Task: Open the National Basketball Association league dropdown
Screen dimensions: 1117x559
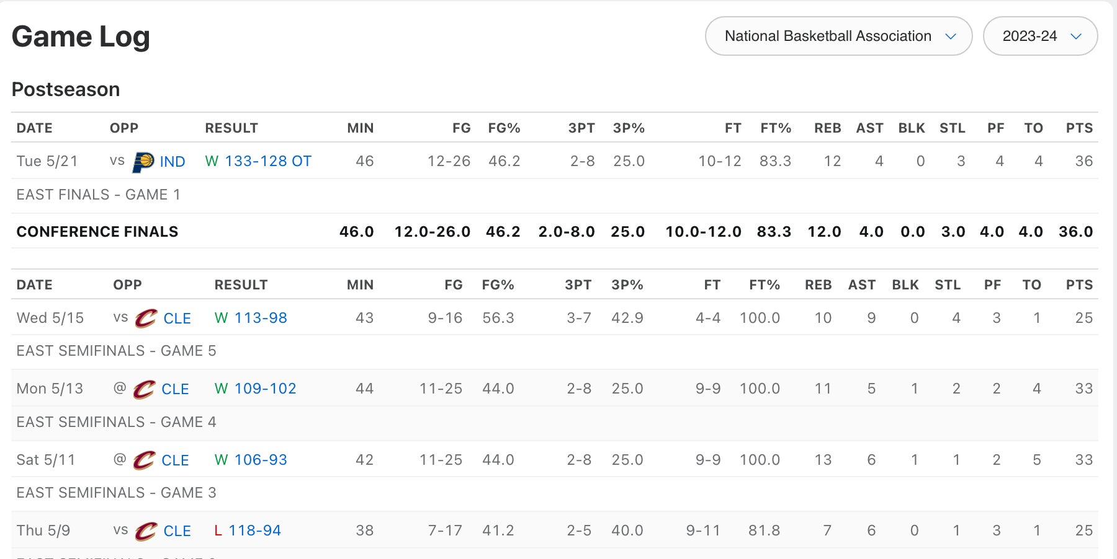Action: tap(838, 36)
